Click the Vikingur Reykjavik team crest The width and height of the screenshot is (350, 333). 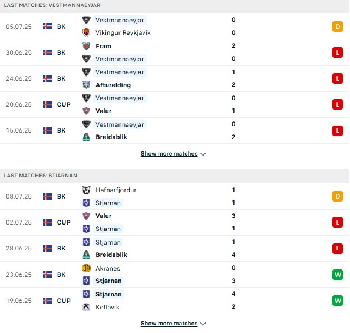[86, 32]
